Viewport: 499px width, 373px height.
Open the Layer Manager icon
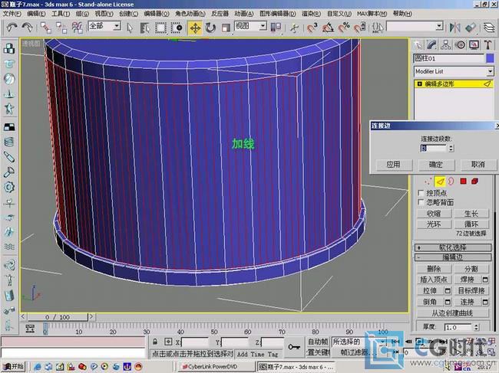click(489, 28)
